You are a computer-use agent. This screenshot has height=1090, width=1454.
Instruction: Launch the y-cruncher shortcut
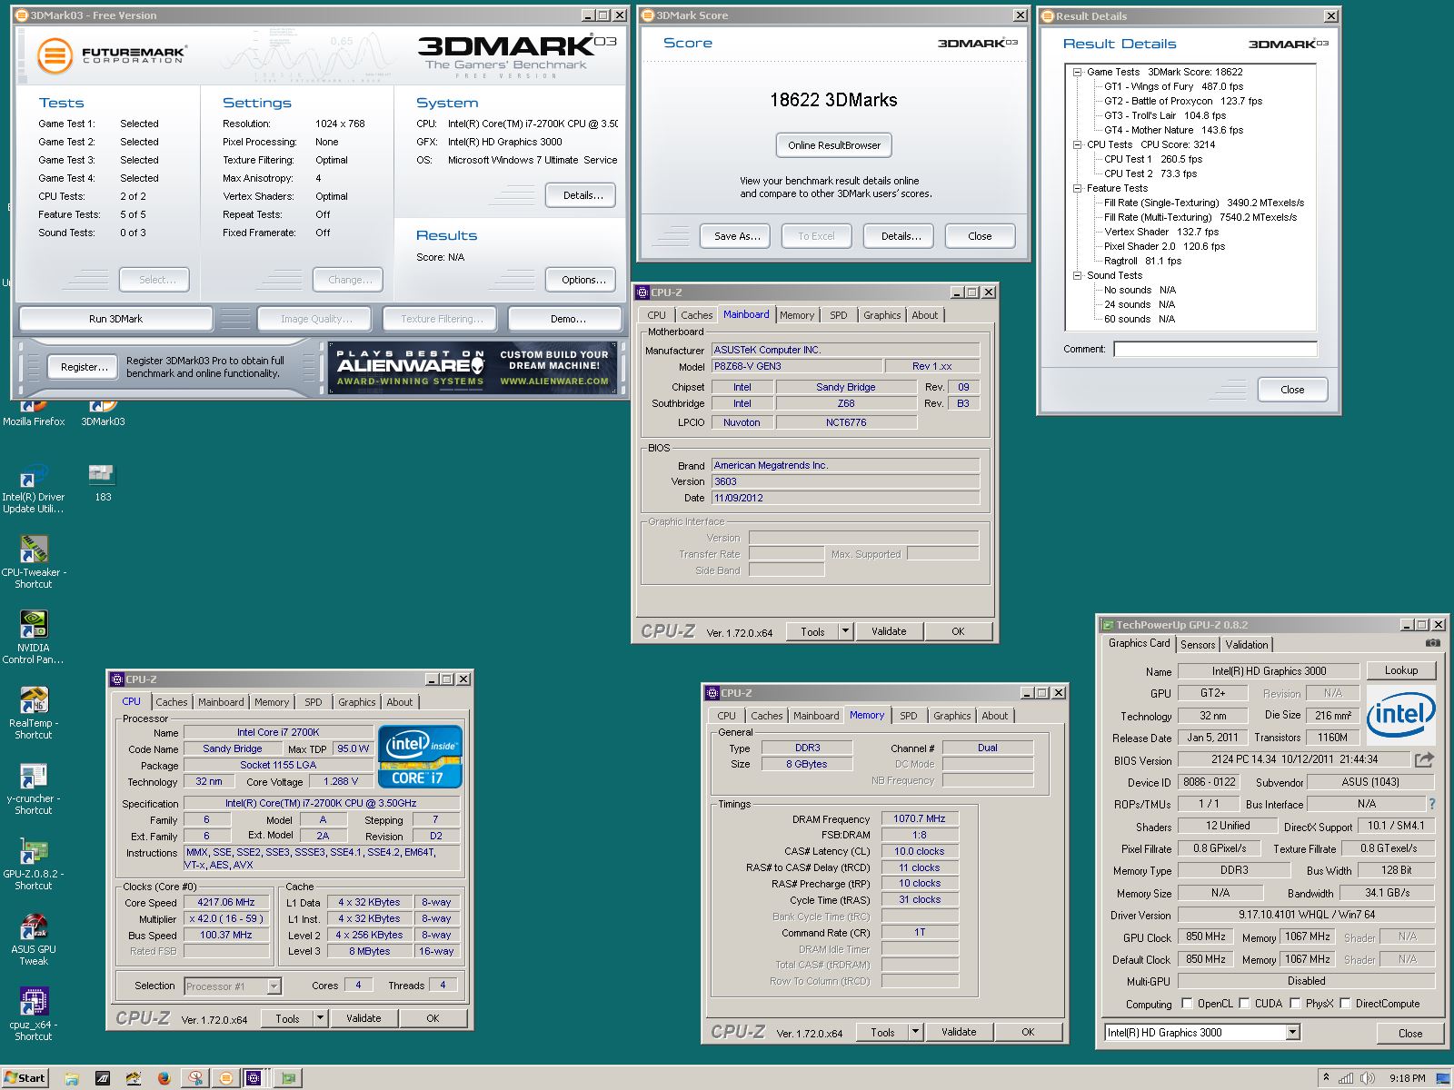point(34,788)
